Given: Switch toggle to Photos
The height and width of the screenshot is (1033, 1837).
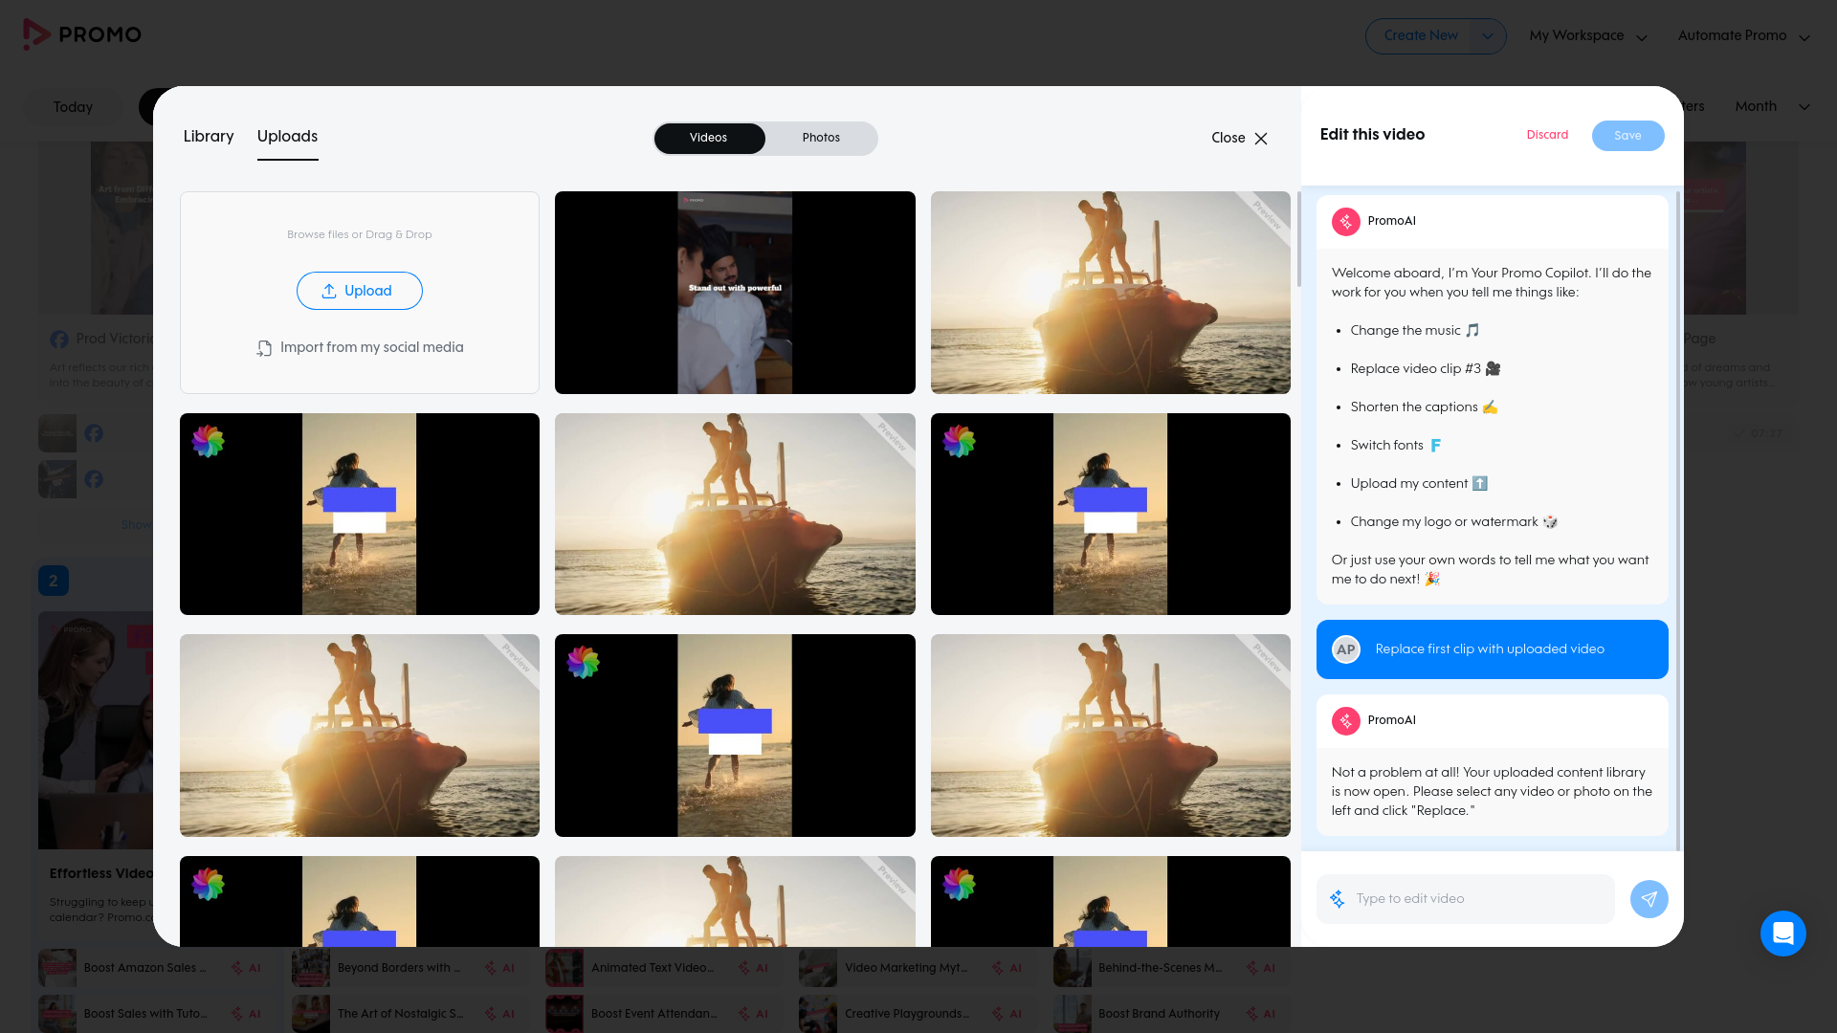Looking at the screenshot, I should 821,138.
